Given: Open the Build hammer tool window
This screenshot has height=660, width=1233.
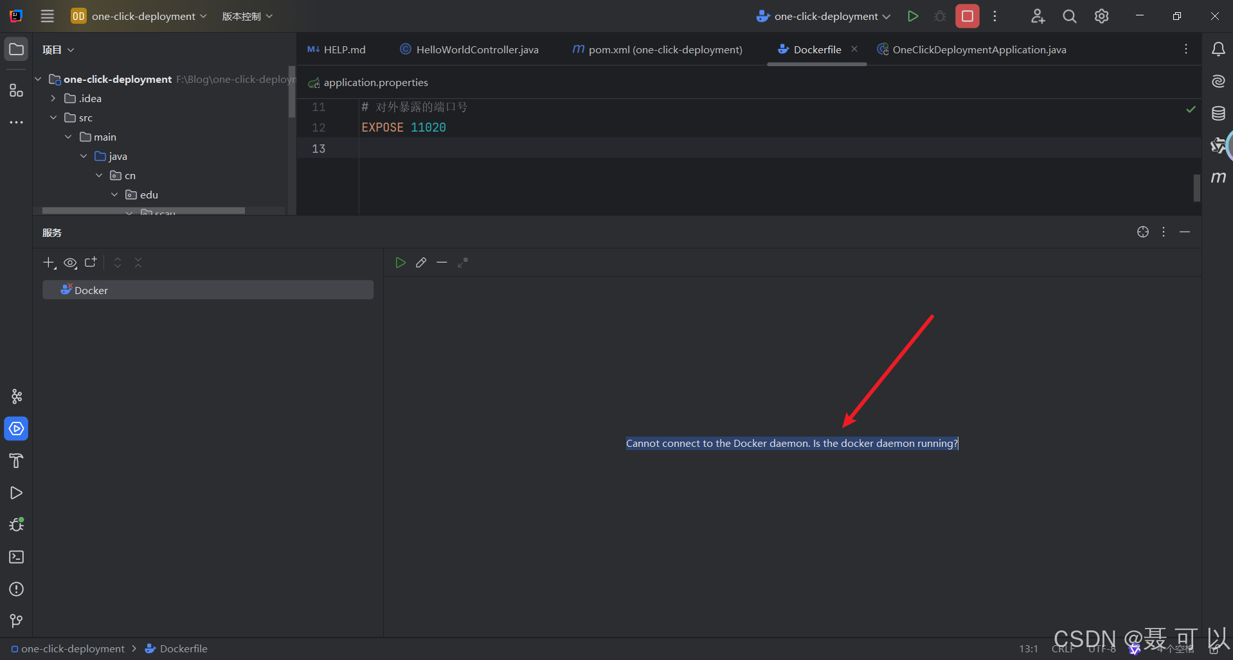Looking at the screenshot, I should [16, 461].
